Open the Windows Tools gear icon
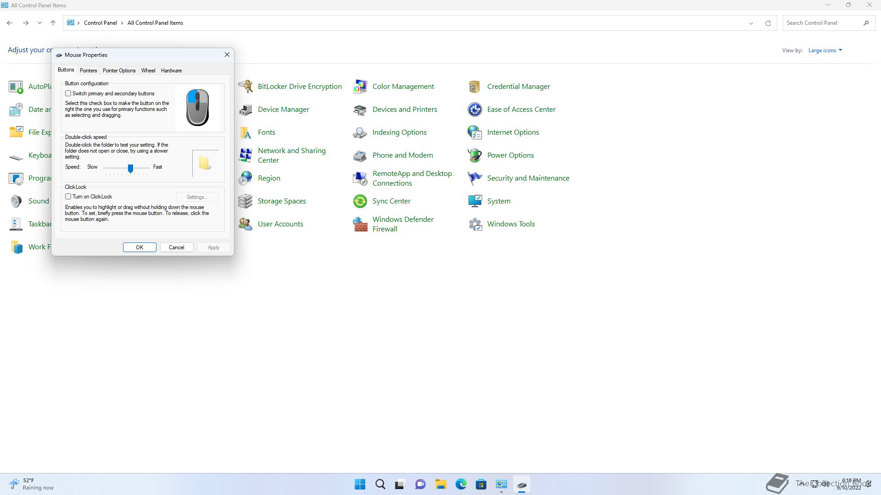Image resolution: width=881 pixels, height=495 pixels. [x=475, y=224]
